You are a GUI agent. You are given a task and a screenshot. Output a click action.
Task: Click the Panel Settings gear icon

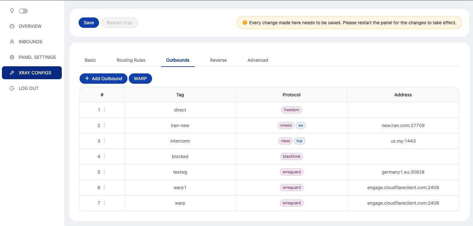(12, 57)
